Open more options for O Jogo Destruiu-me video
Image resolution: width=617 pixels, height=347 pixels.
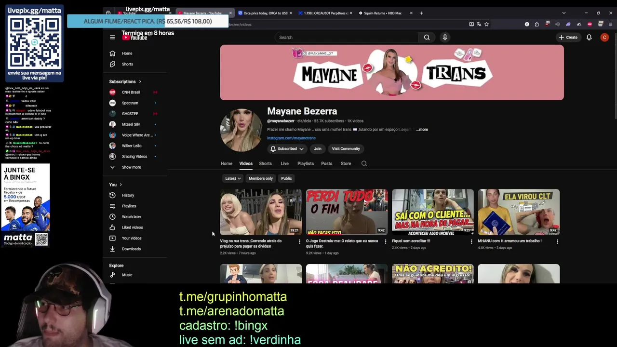(385, 241)
